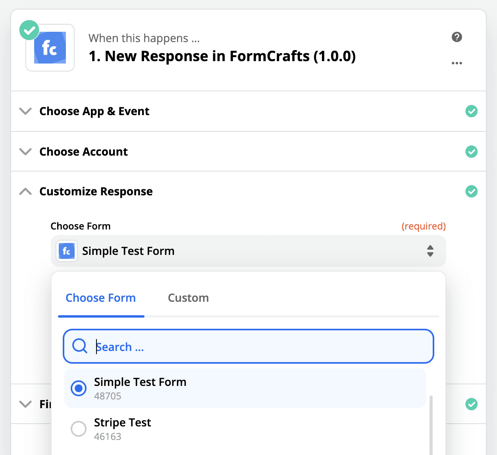
Task: Click the FormCrafts icon inside the Choose Form field
Action: [x=67, y=251]
